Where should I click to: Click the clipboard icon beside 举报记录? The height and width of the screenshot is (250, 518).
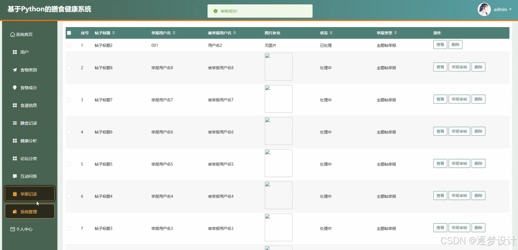[15, 194]
